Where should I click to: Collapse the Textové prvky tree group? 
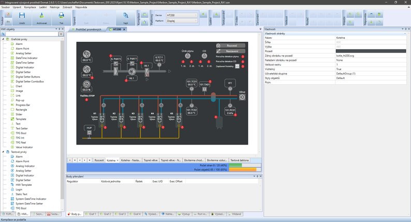[4, 152]
